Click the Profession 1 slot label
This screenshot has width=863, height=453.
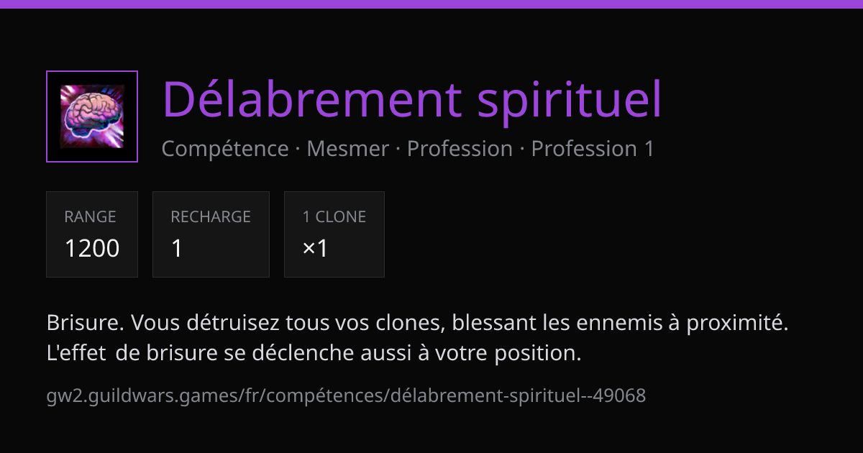(x=593, y=149)
